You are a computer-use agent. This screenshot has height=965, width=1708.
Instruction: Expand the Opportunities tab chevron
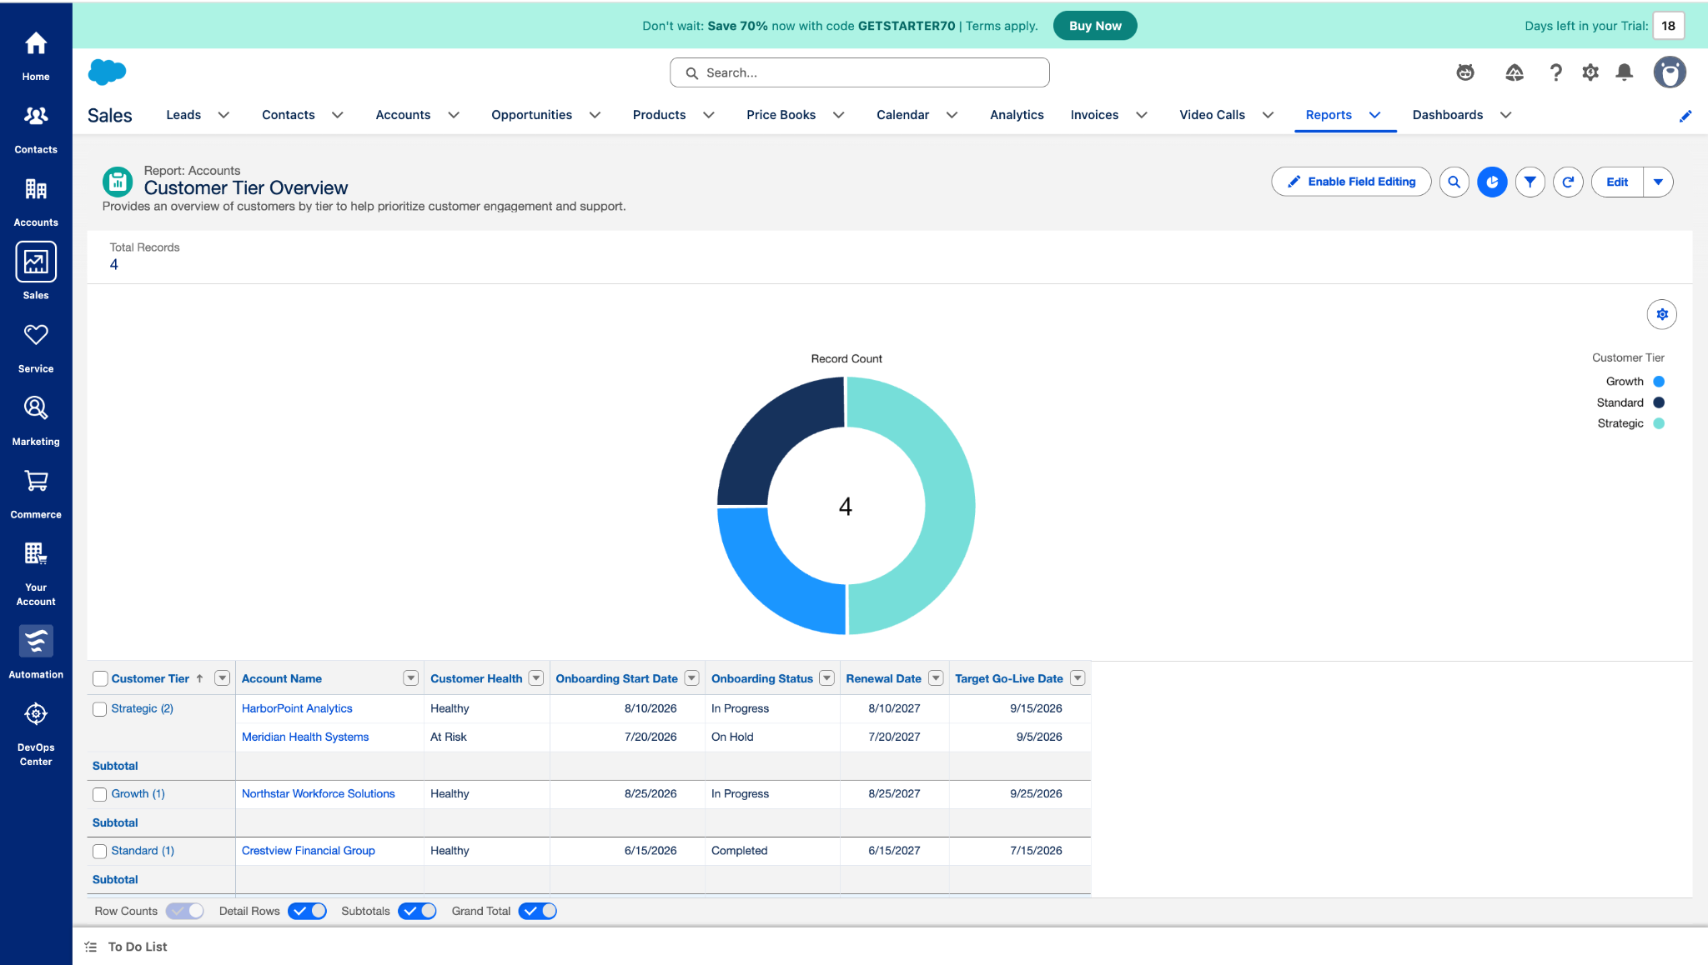(x=595, y=115)
